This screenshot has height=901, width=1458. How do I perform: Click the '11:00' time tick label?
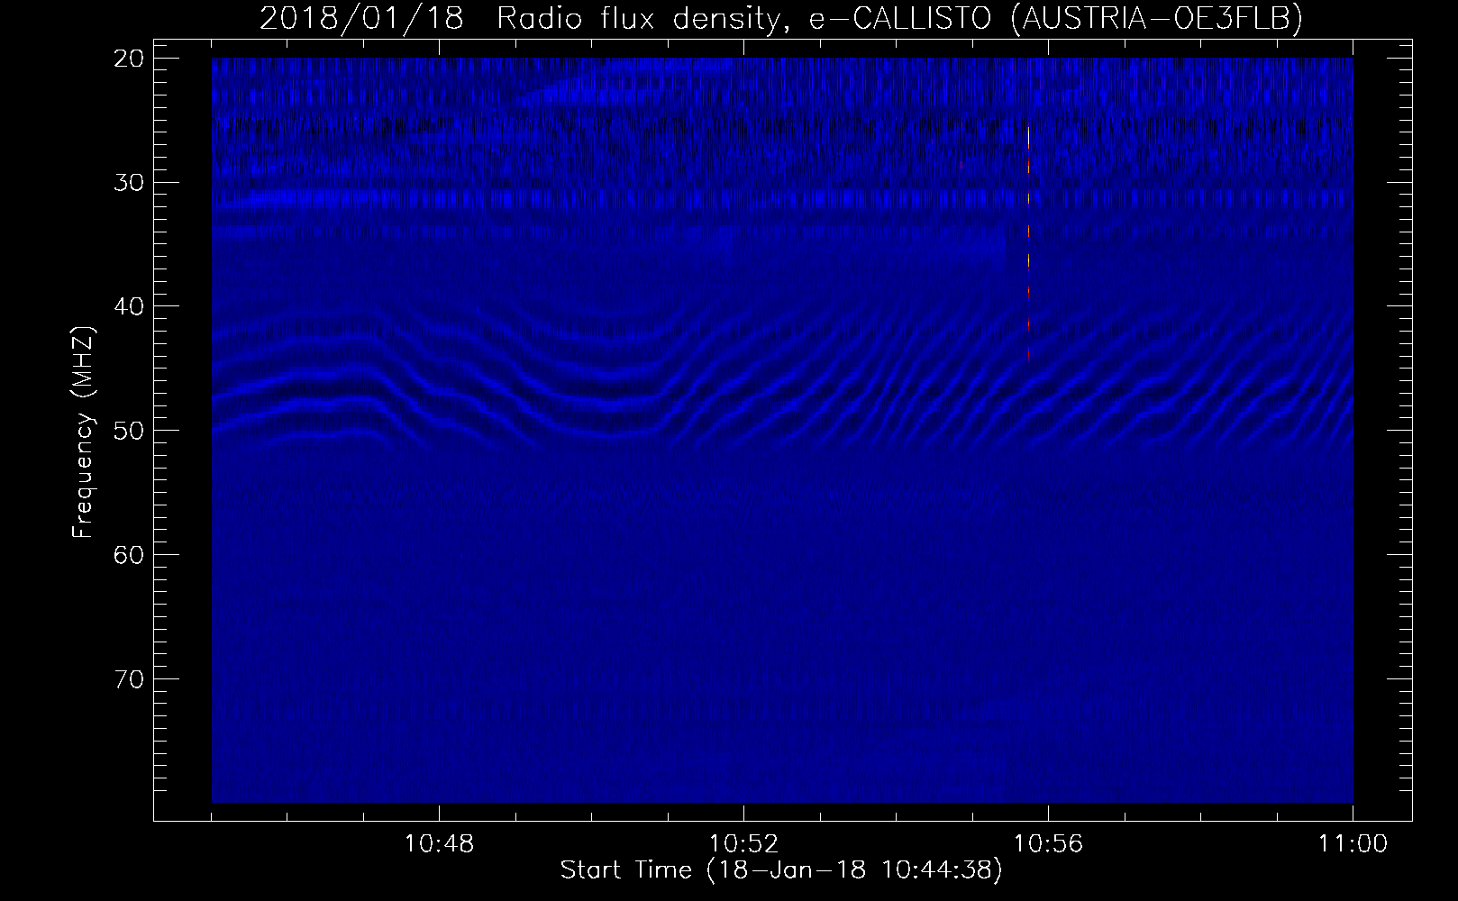click(1352, 845)
